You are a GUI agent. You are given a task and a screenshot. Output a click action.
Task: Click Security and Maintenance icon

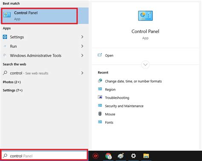click(100, 105)
